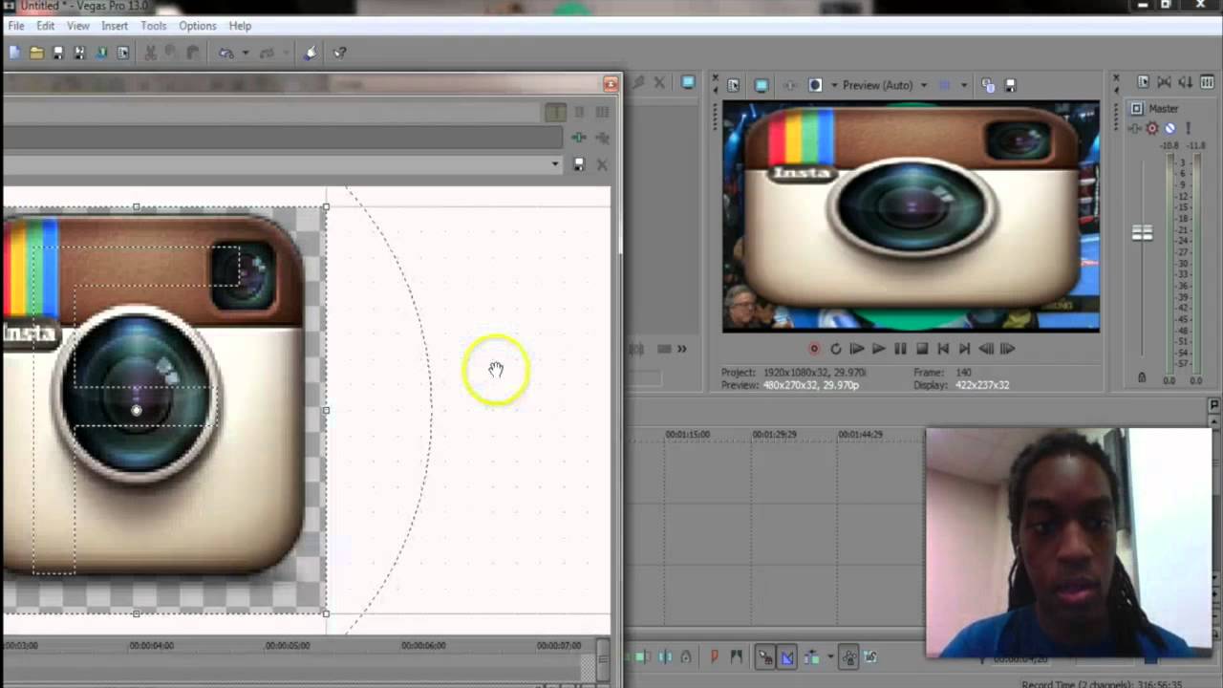This screenshot has width=1223, height=688.
Task: Click the What's This help icon
Action: (339, 54)
